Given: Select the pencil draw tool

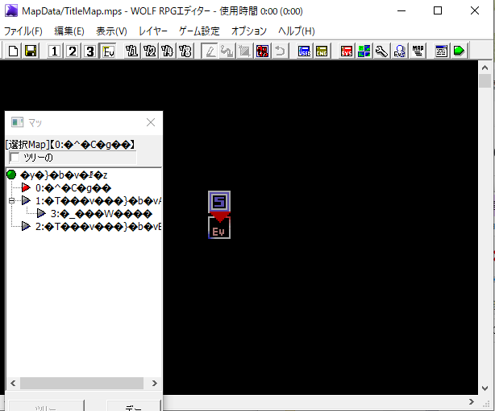Looking at the screenshot, I should 210,51.
